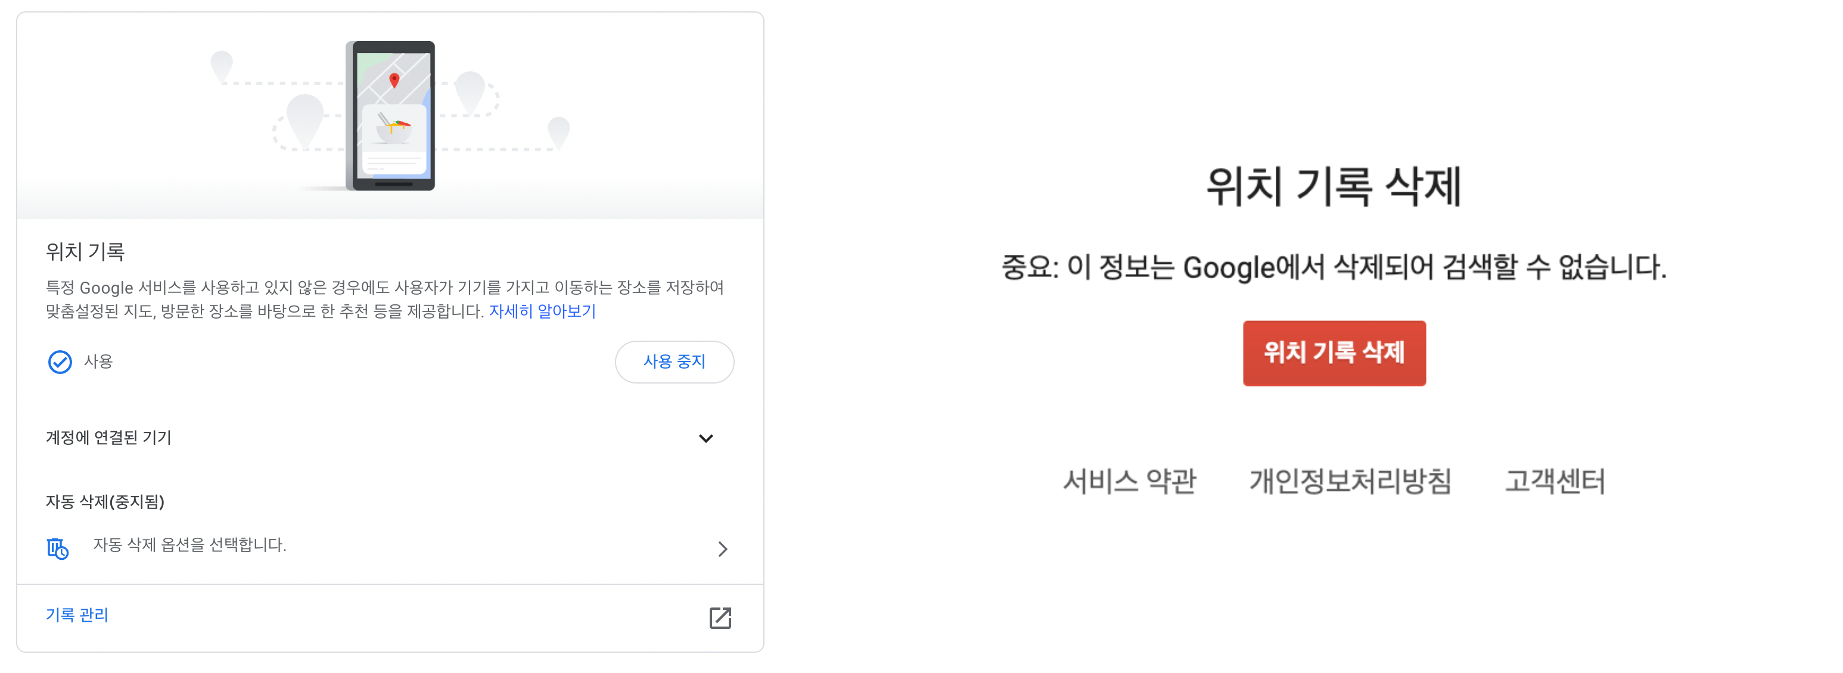Toggle location history off with 사용 중지
The width and height of the screenshot is (1843, 673).
click(674, 362)
